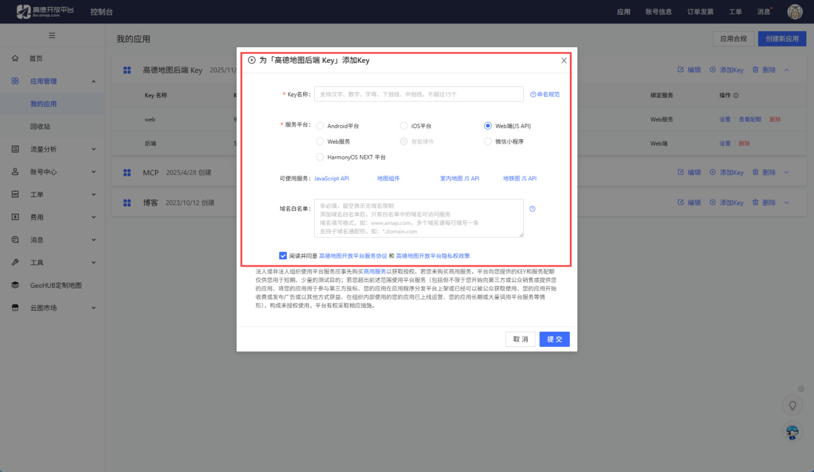Open the 高德地图开放平台服务协议 link
814x472 pixels.
click(353, 256)
